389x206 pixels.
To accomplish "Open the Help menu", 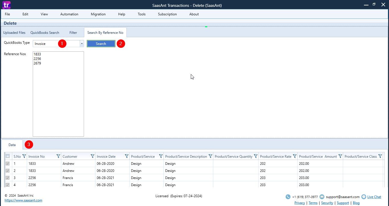I will [122, 14].
